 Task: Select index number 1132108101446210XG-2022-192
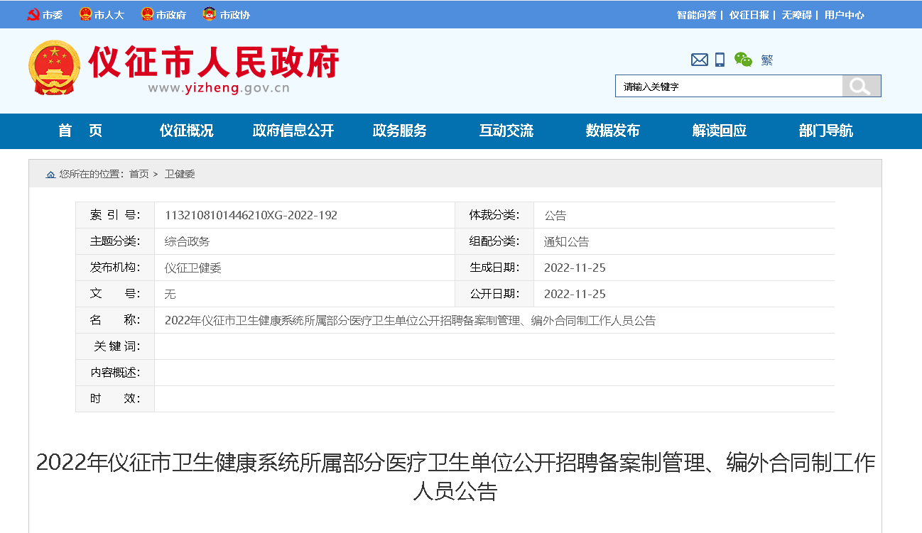tap(251, 215)
